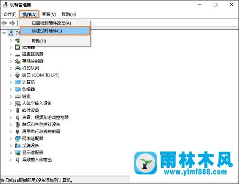This screenshot has width=239, height=184.
Task: Open the 操作(A) menu
Action: pos(29,14)
